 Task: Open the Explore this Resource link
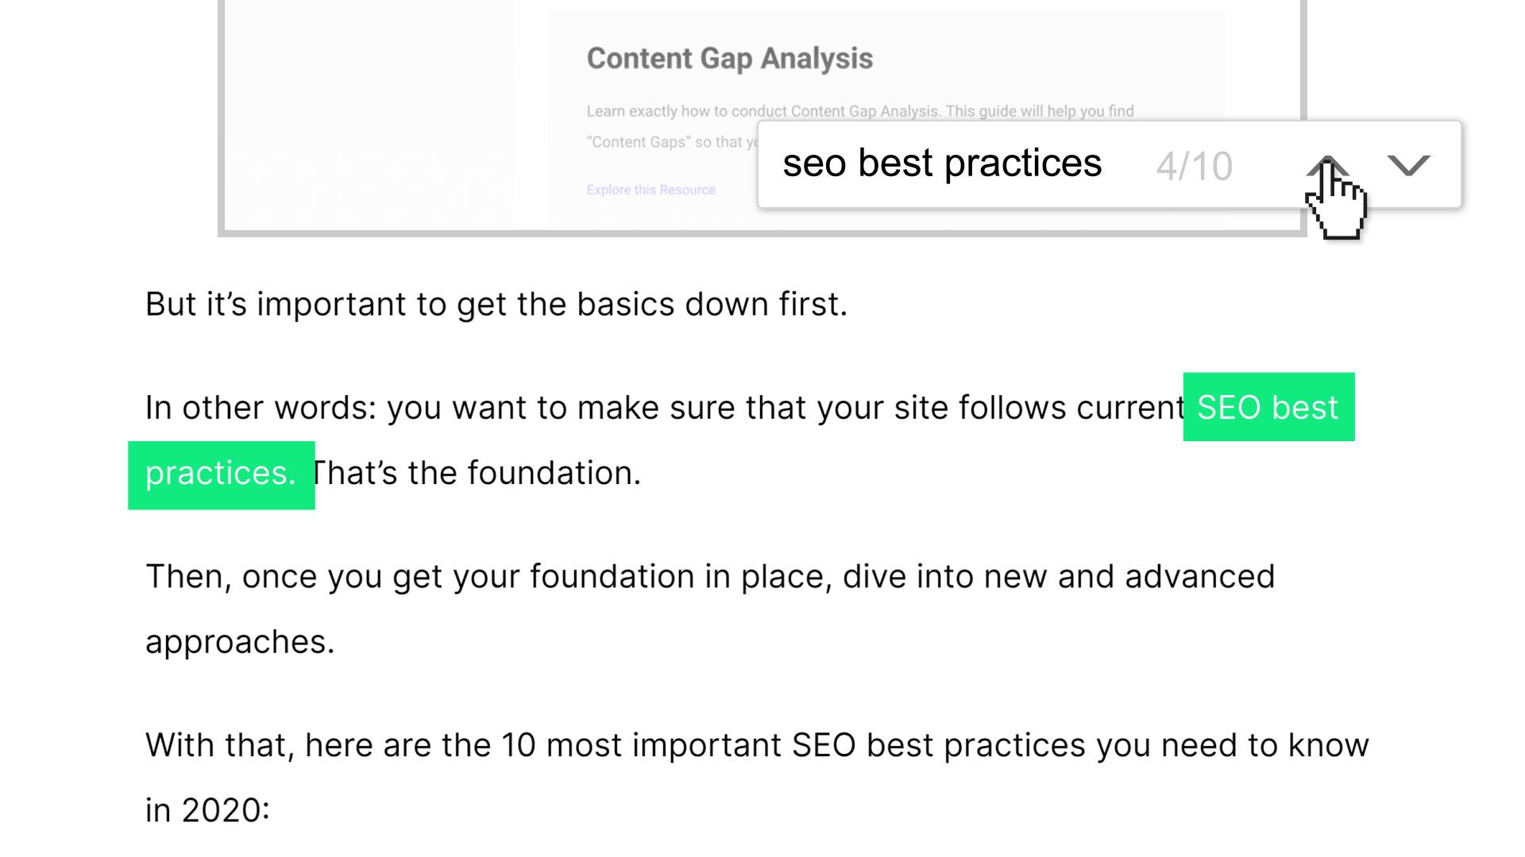coord(651,190)
